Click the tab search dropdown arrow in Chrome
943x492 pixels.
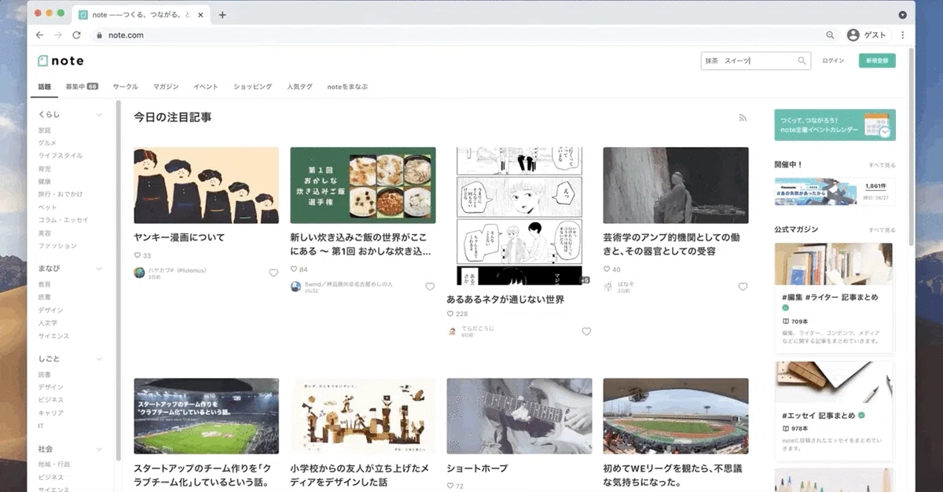pyautogui.click(x=902, y=15)
